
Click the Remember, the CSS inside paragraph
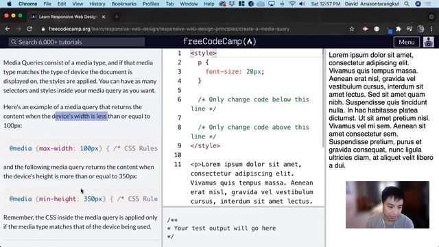[80, 222]
